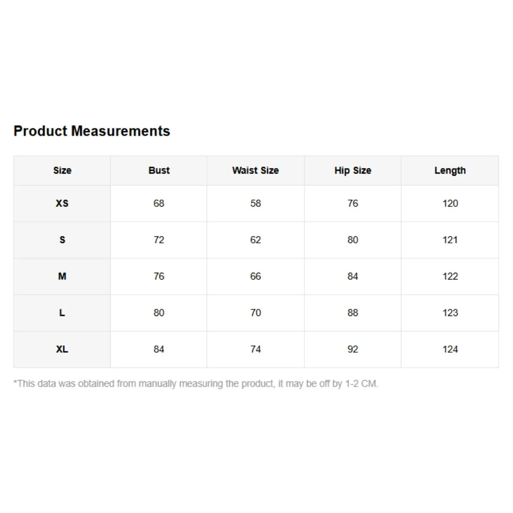Select the XS length value 120

[450, 203]
